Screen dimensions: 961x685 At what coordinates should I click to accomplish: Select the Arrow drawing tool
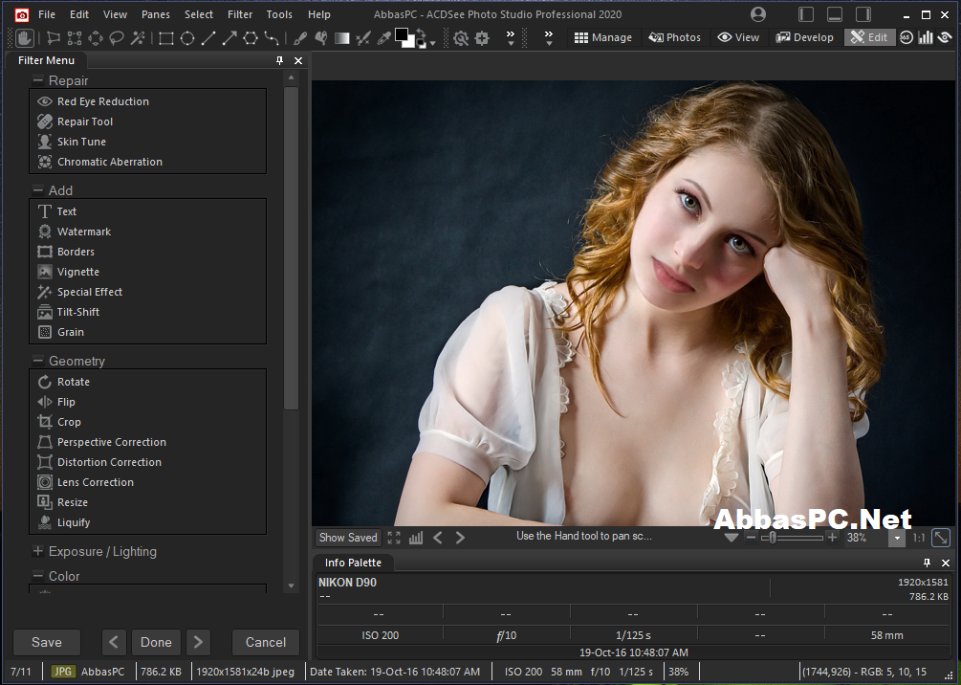click(229, 38)
